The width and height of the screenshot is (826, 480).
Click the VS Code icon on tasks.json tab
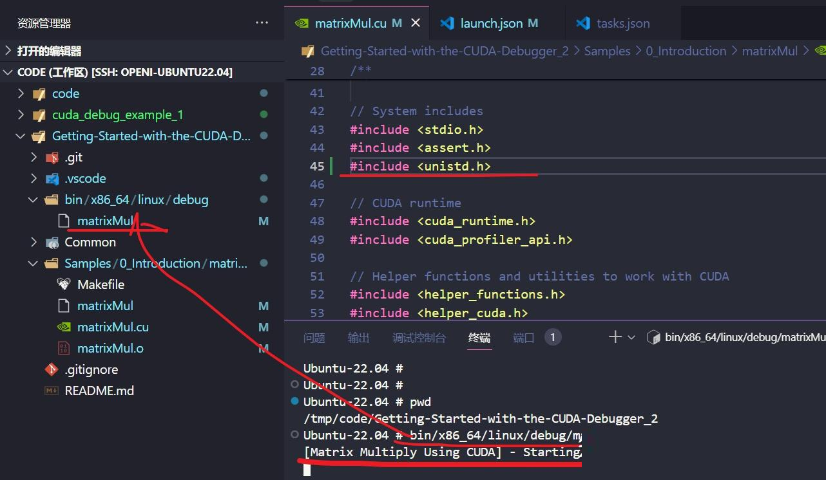(x=583, y=23)
